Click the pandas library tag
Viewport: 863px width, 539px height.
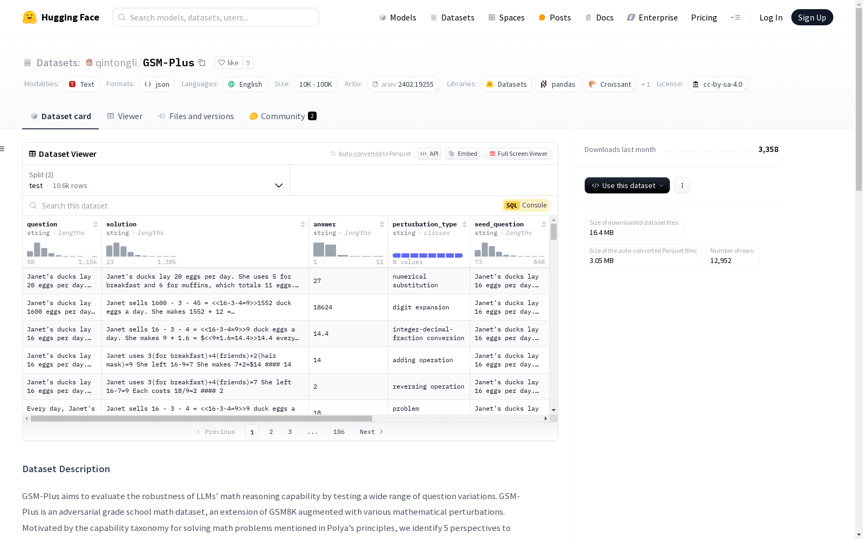(x=558, y=84)
